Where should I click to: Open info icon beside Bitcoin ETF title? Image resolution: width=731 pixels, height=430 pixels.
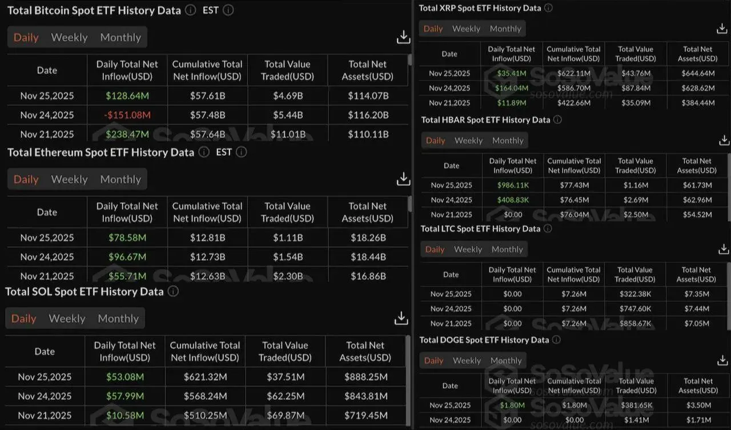191,10
